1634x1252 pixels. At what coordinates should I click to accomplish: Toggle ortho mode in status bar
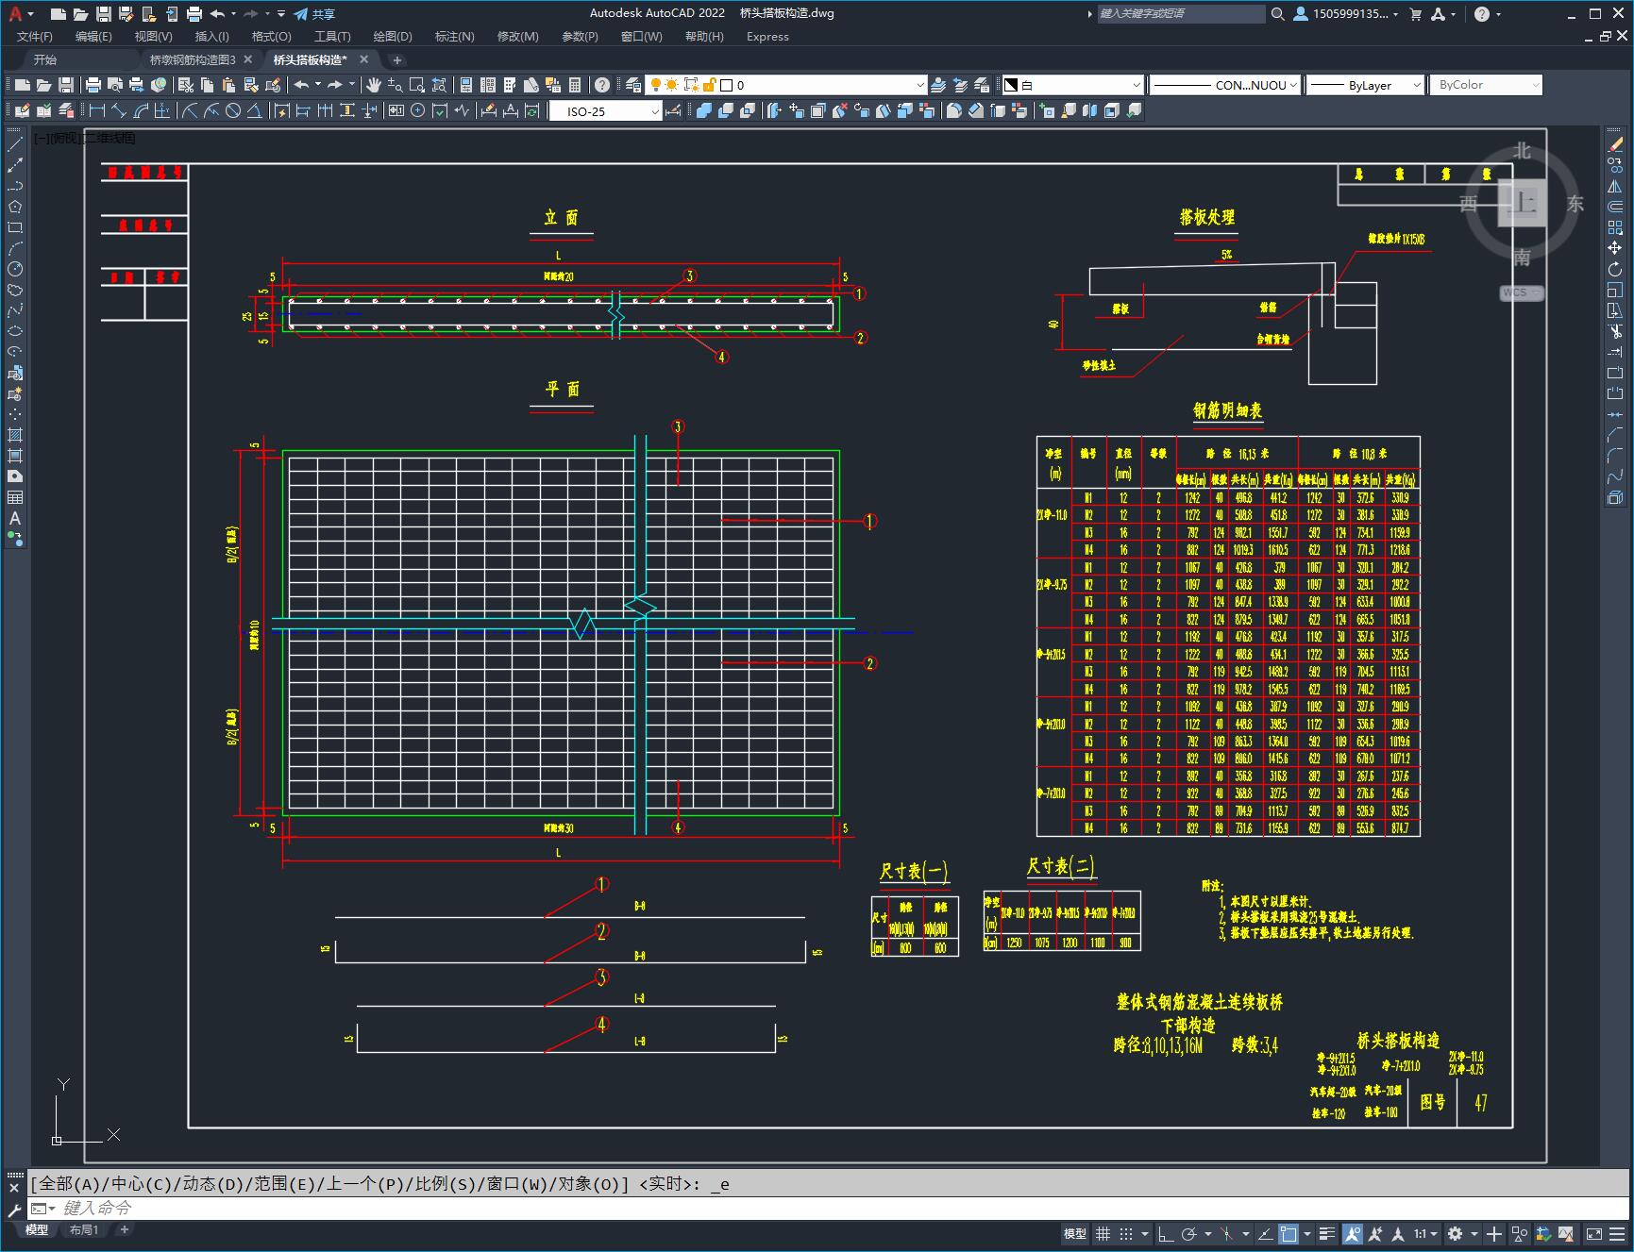(x=1166, y=1233)
